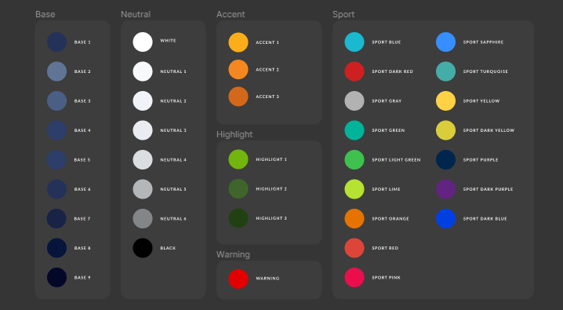Click the 'SPORT LIGHT GREEN' label text
This screenshot has width=563, height=310.
(x=396, y=160)
